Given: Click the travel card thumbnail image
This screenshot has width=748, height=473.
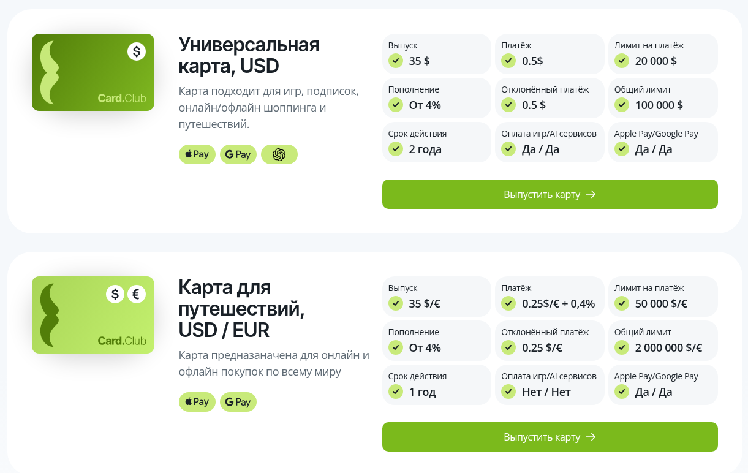Looking at the screenshot, I should click(x=93, y=315).
